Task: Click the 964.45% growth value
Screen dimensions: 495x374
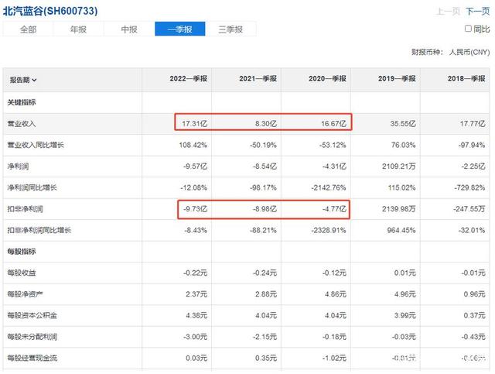Action: point(401,230)
